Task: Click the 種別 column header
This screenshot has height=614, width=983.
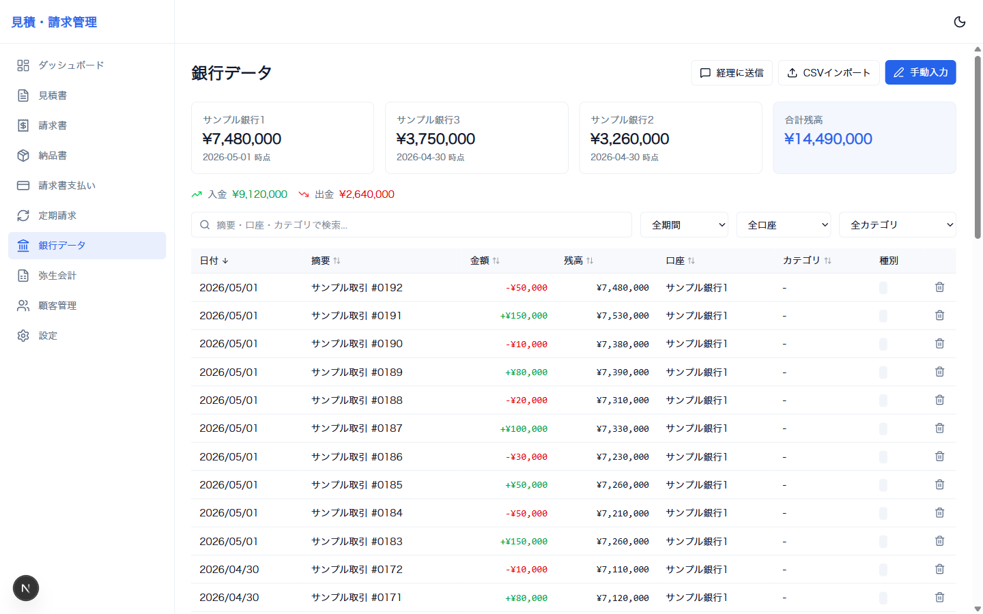Action: [889, 261]
